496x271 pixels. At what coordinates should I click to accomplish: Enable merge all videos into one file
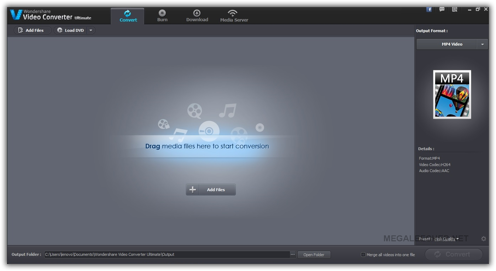(363, 254)
